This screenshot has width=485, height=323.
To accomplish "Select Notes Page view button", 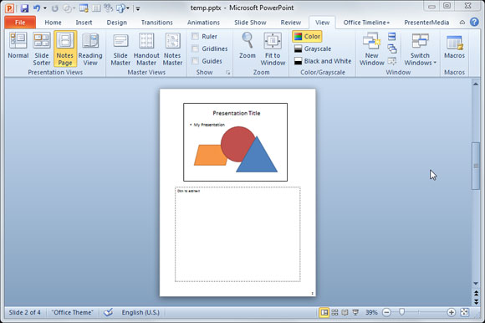I will tap(65, 49).
